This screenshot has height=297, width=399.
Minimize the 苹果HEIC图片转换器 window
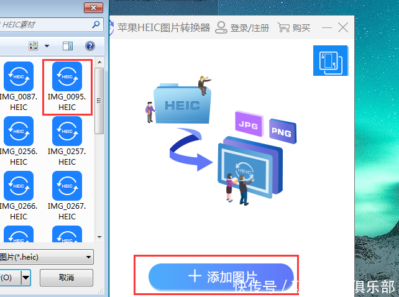click(x=327, y=27)
